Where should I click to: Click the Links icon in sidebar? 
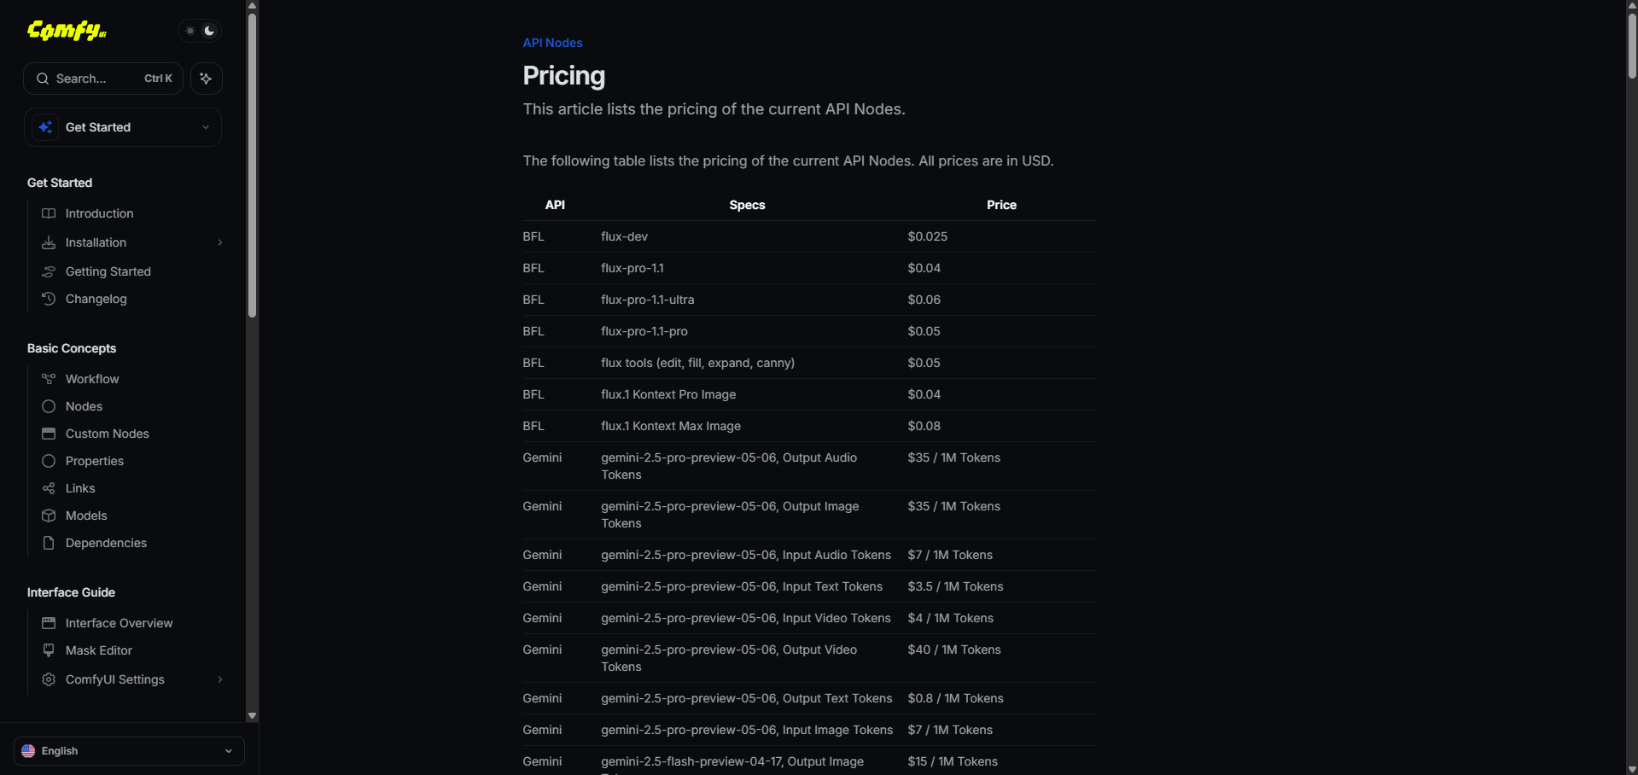tap(49, 488)
